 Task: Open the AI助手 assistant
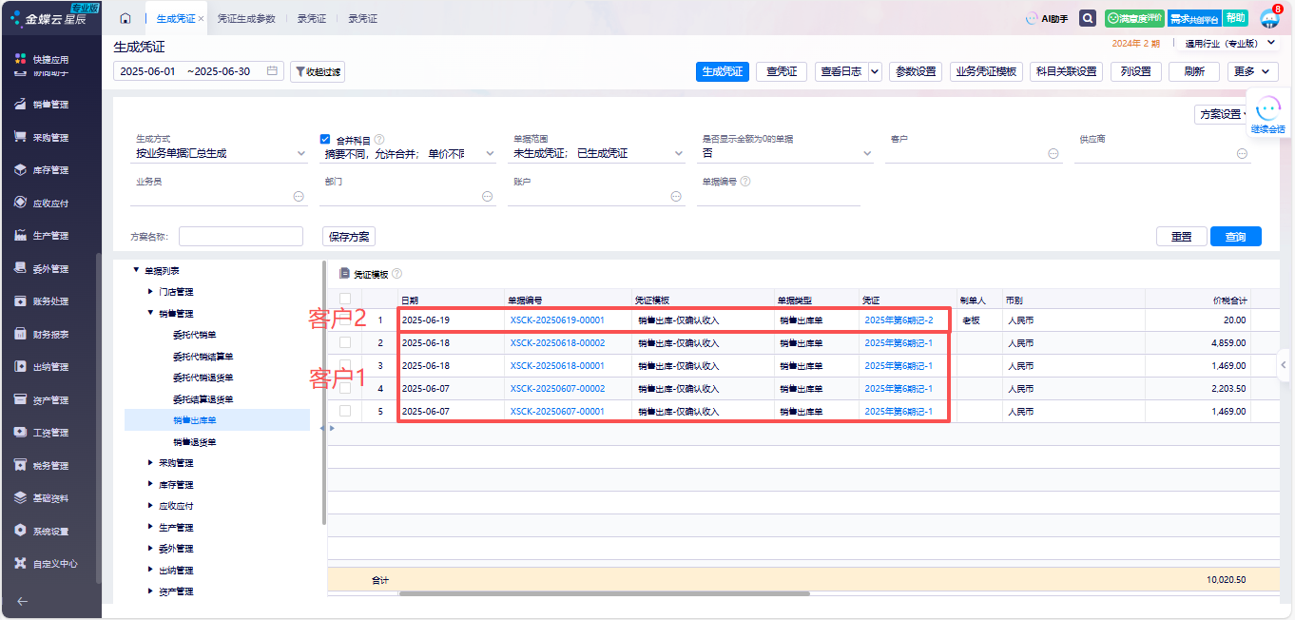[1047, 18]
